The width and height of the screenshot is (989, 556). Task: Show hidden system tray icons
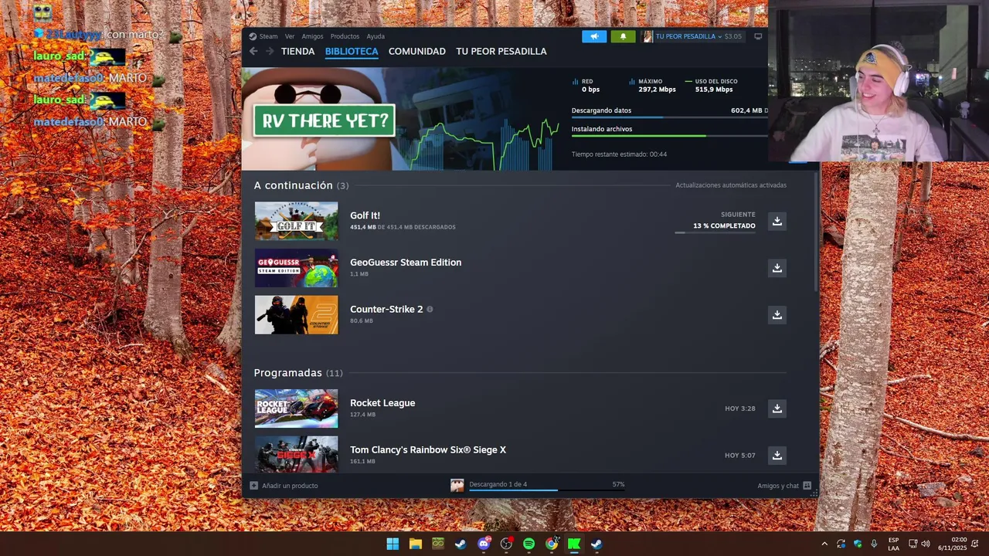824,544
